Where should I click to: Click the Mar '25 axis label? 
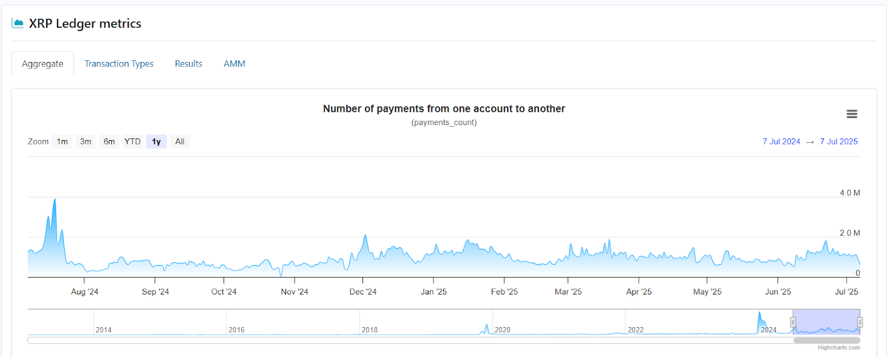[568, 292]
